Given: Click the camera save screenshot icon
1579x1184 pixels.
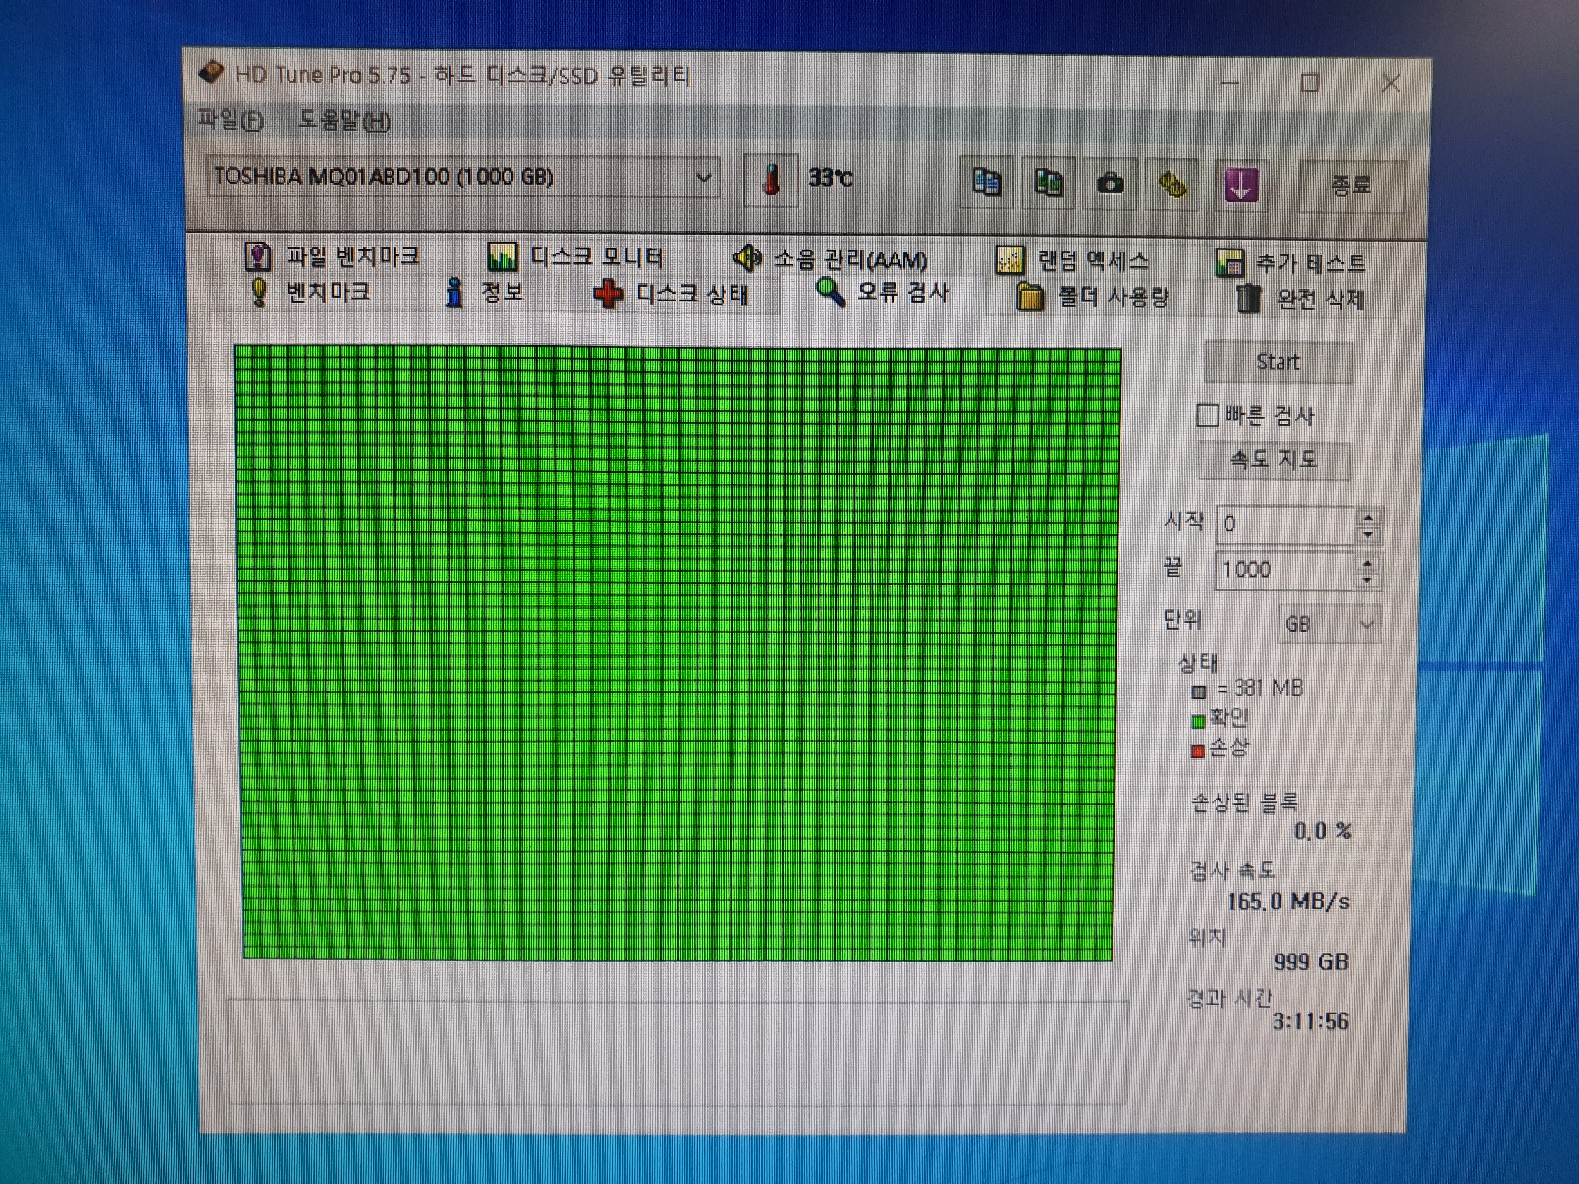Looking at the screenshot, I should coord(1109,184).
